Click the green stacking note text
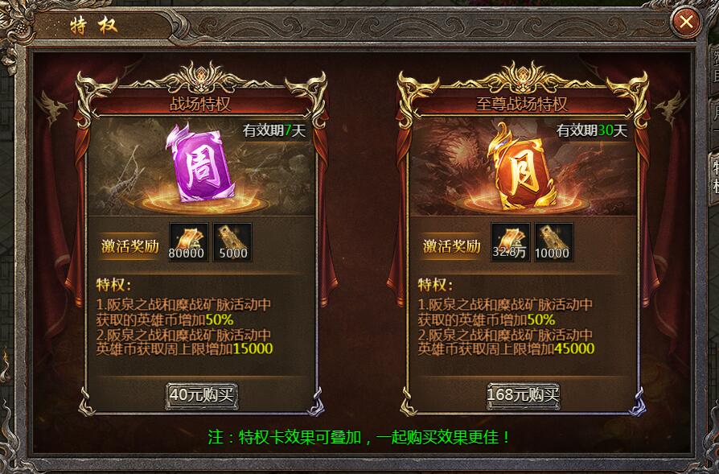This screenshot has height=474, width=719. coord(359,437)
